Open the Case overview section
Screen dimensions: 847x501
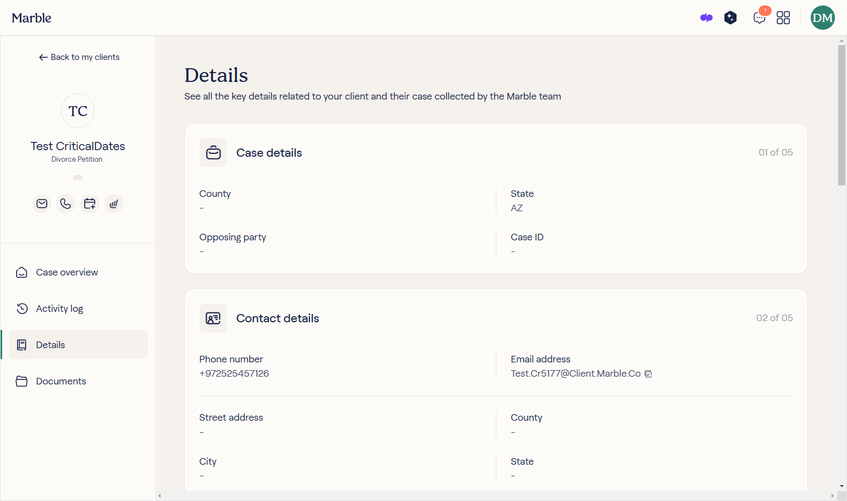(x=79, y=272)
